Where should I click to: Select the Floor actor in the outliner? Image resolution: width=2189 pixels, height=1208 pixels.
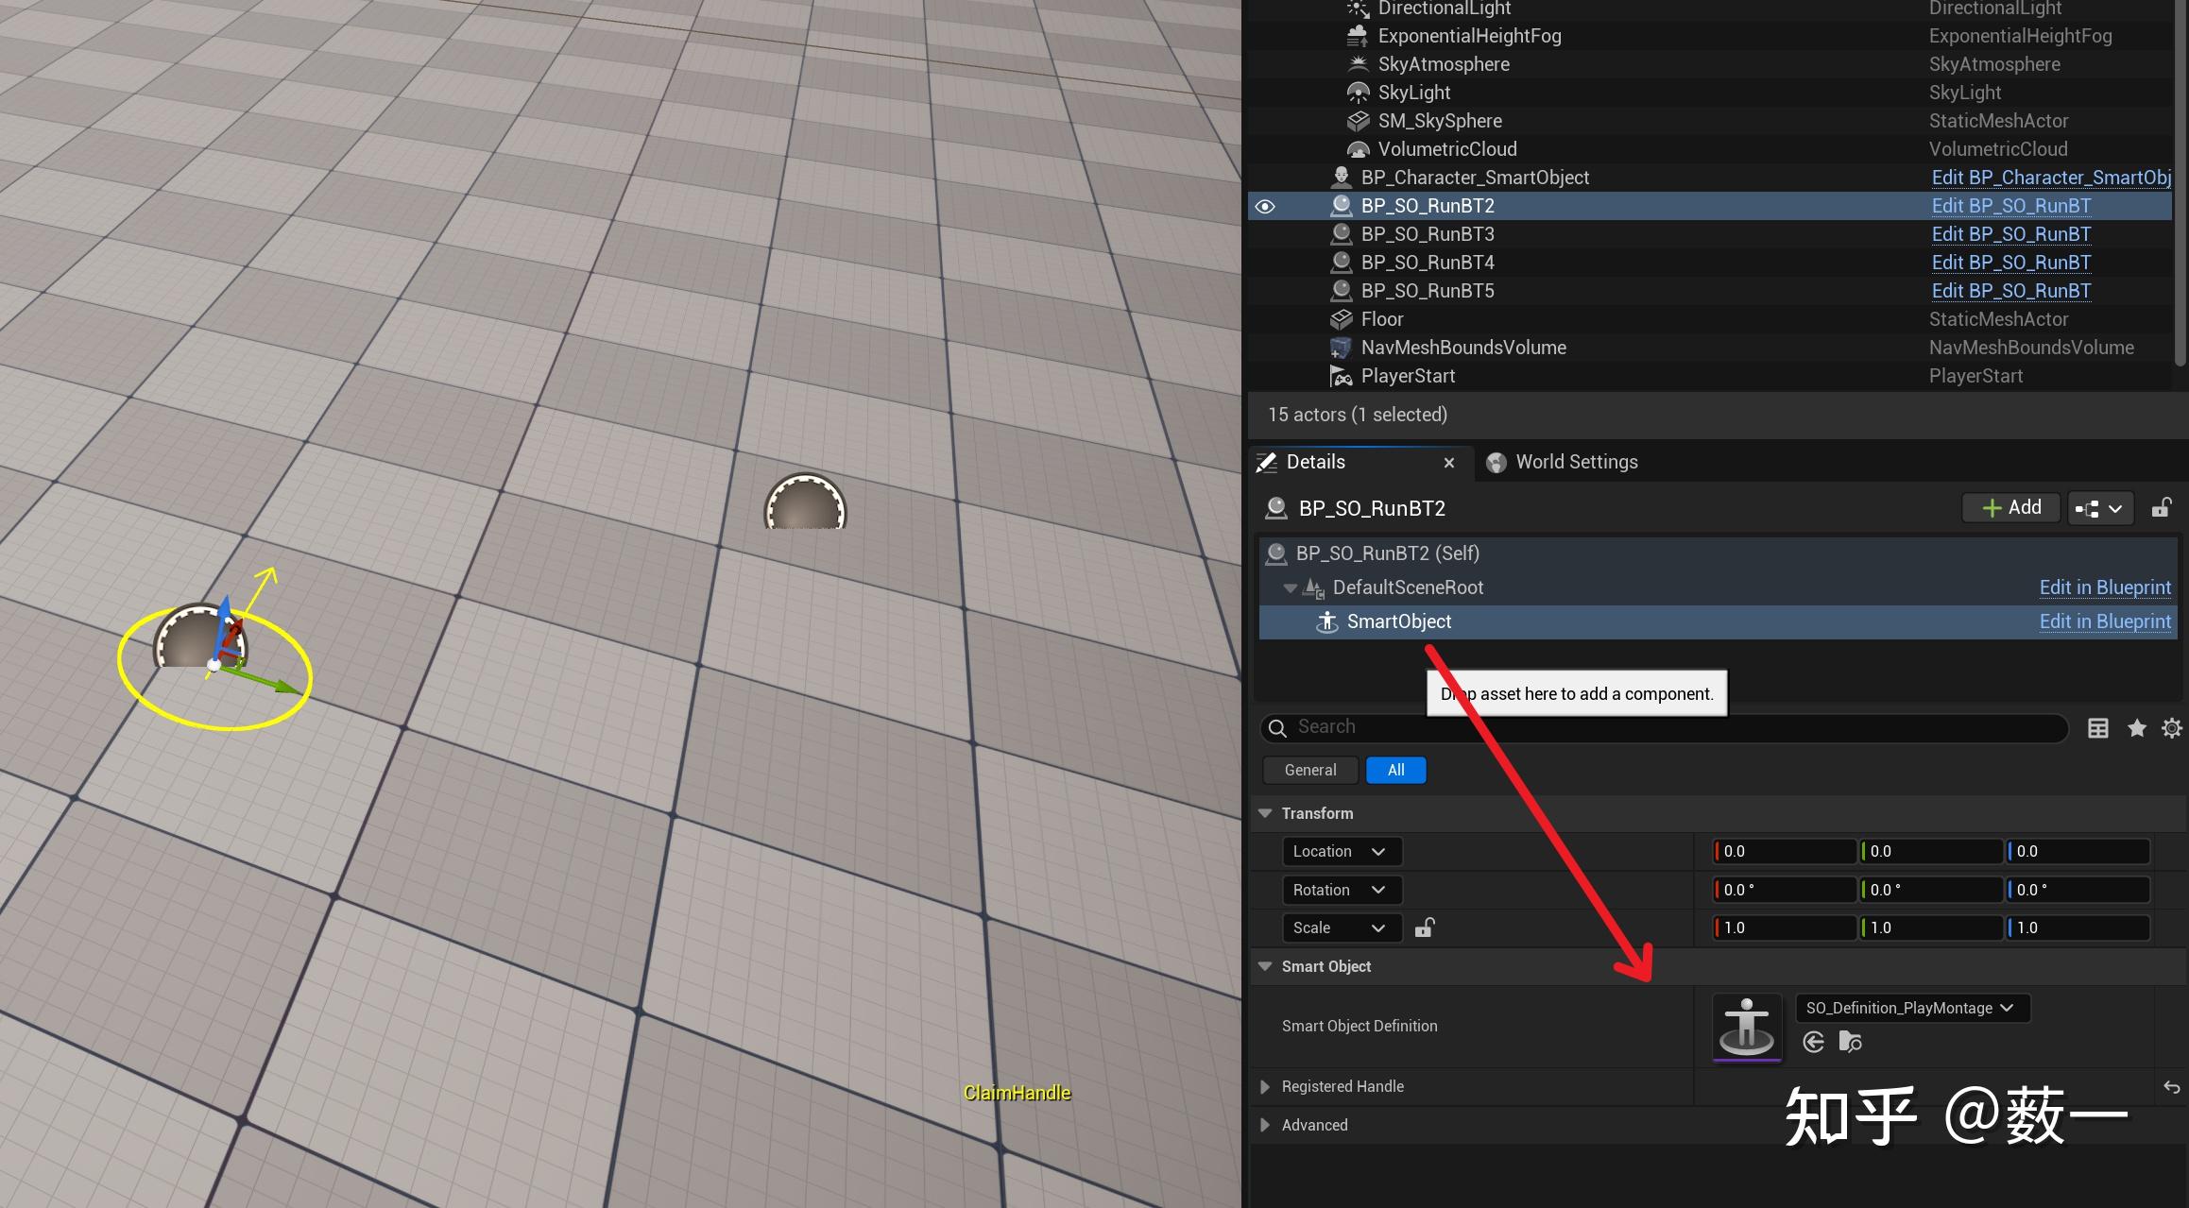click(x=1381, y=319)
